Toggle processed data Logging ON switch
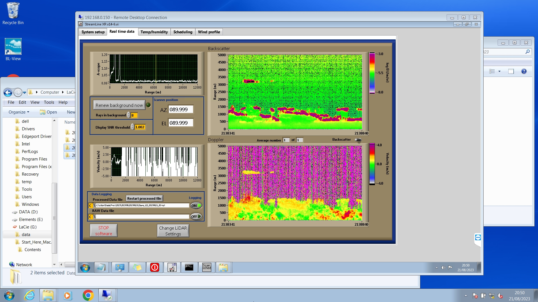 [x=196, y=206]
